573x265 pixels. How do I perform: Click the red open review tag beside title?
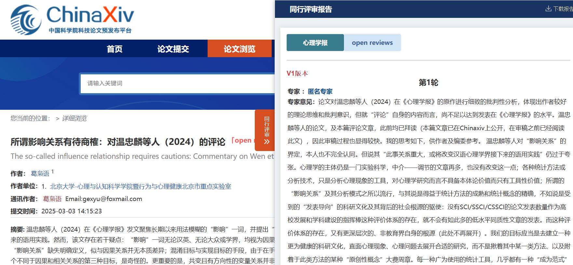pyautogui.click(x=243, y=140)
